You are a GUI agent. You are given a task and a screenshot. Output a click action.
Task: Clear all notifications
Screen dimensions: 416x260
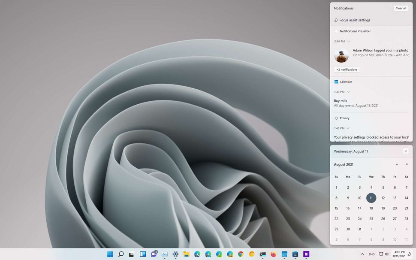point(401,8)
